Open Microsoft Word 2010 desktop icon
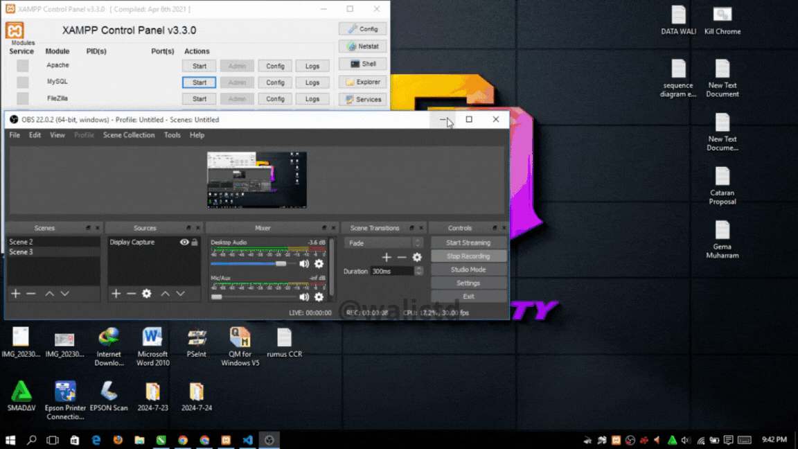The height and width of the screenshot is (449, 798). [x=152, y=346]
